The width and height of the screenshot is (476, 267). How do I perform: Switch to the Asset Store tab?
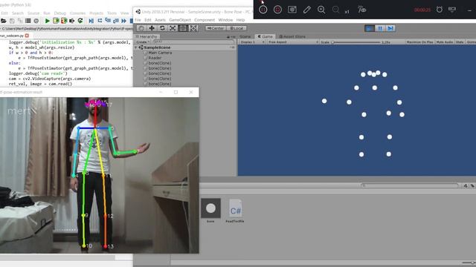click(x=292, y=36)
